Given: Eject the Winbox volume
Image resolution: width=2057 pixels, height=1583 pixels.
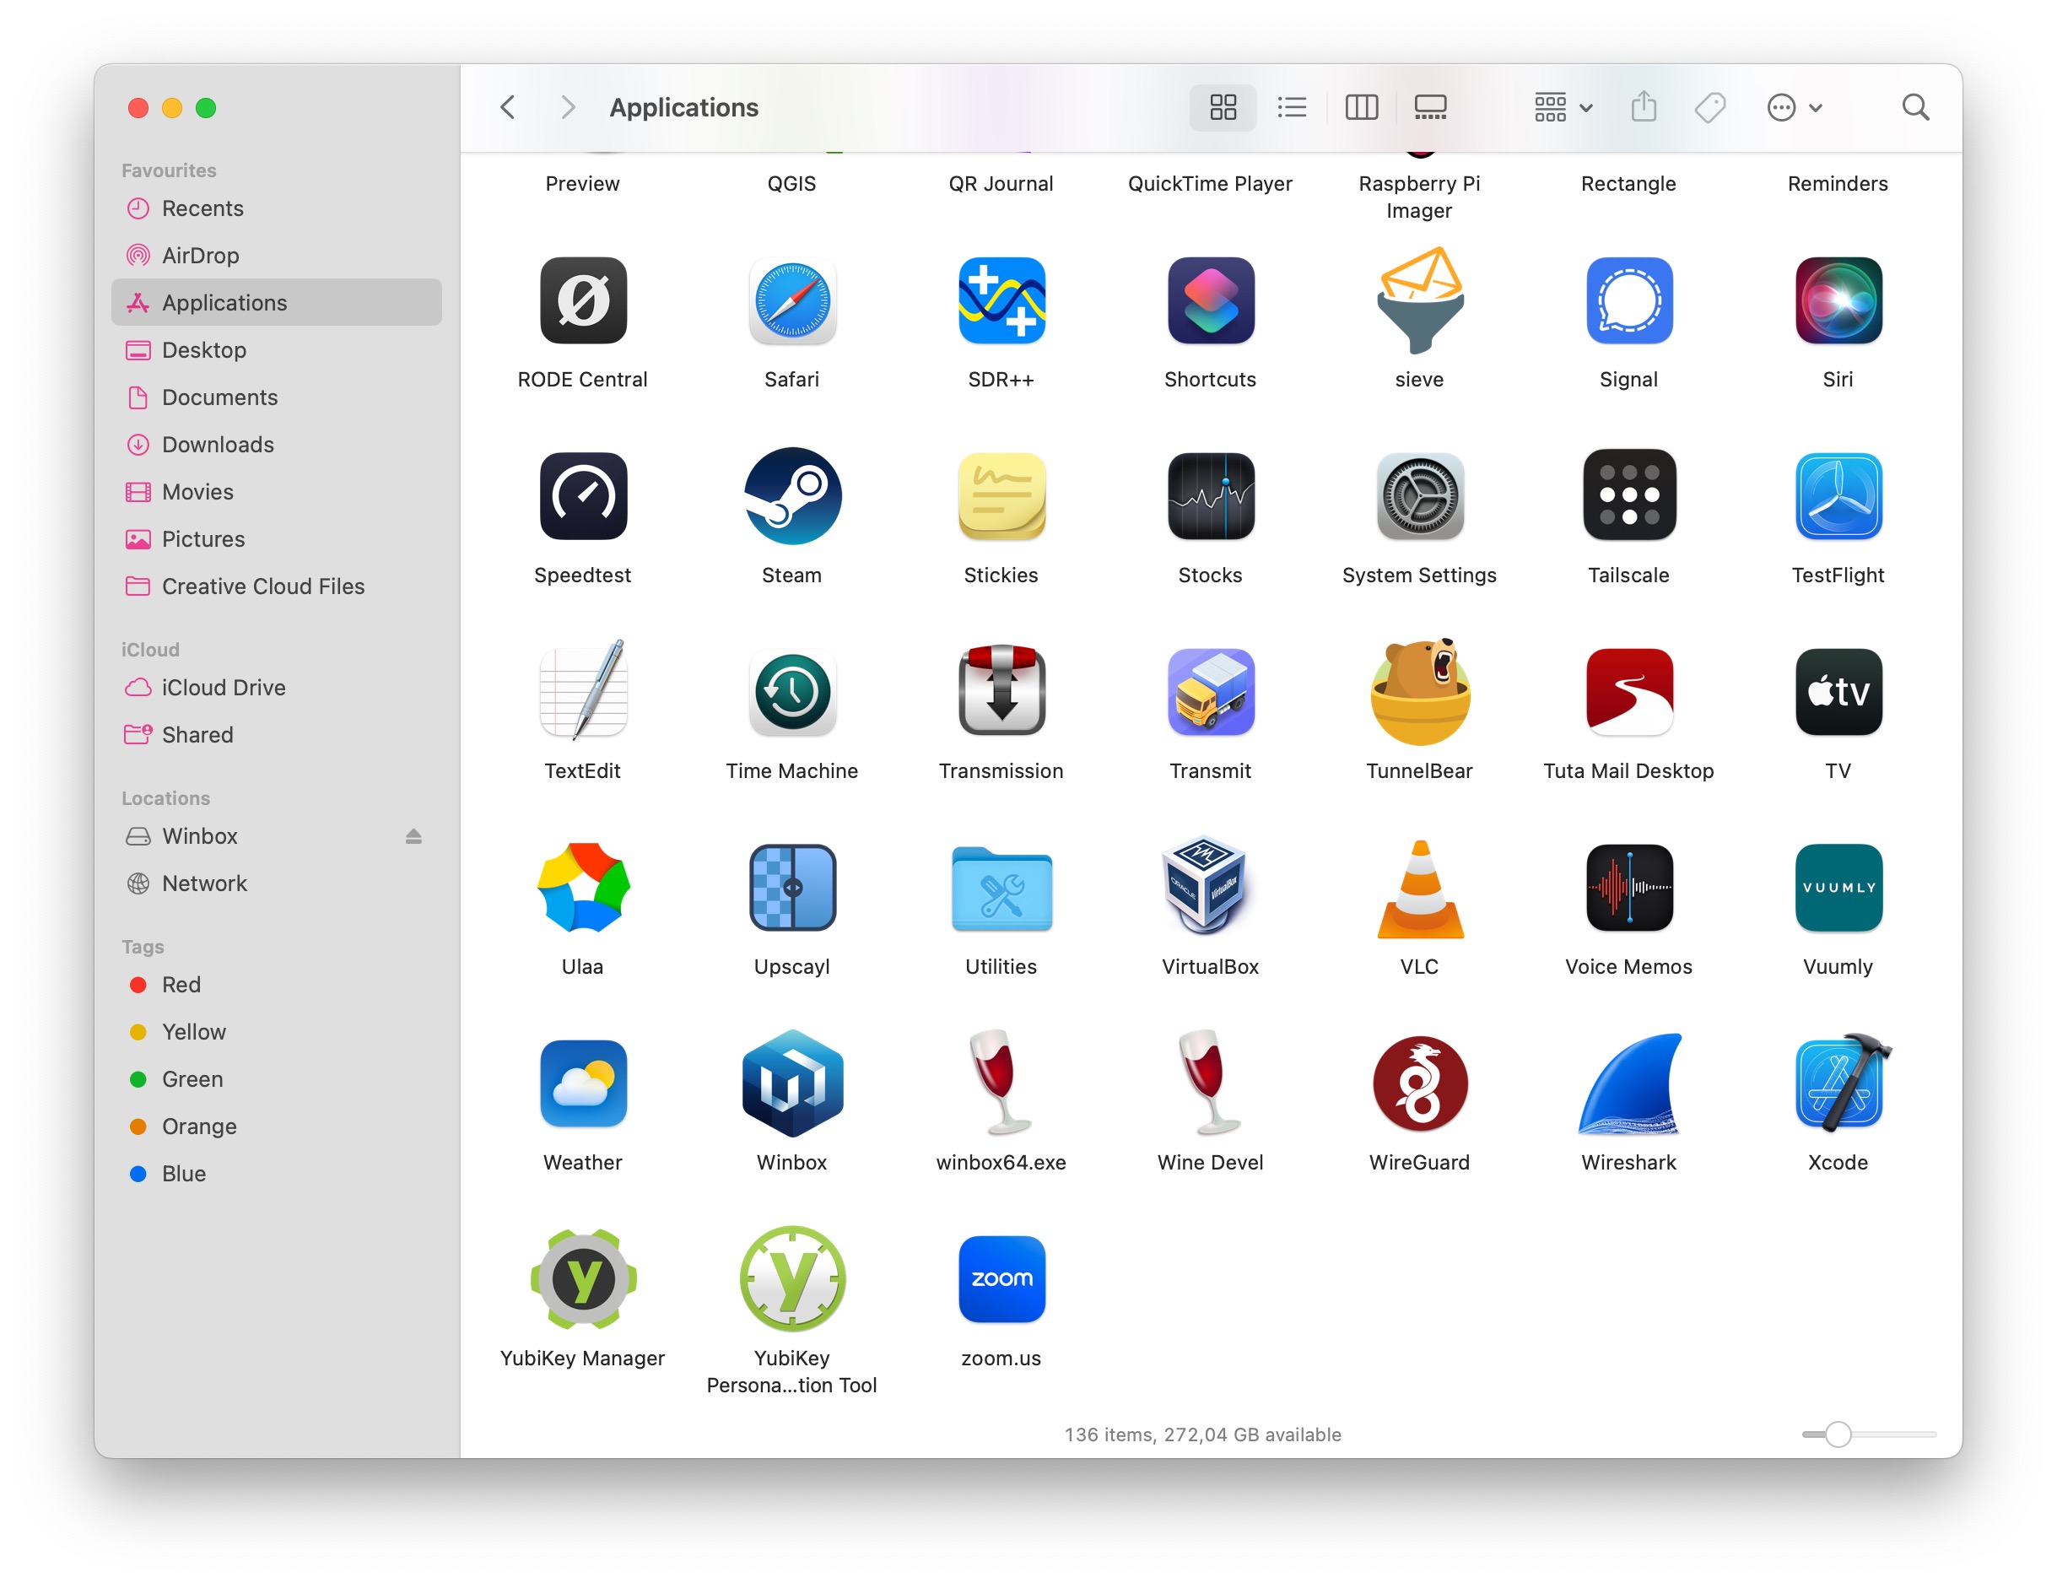Looking at the screenshot, I should (413, 836).
